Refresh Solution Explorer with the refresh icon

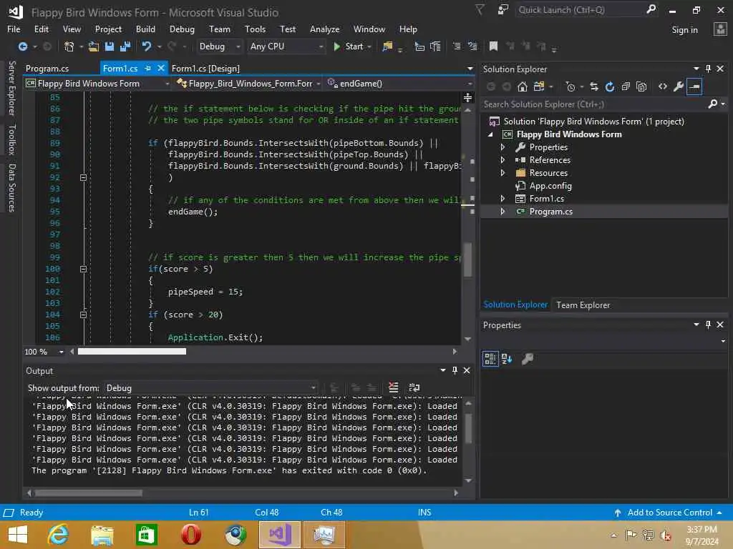pos(610,86)
